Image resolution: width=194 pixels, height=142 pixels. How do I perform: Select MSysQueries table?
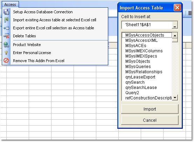pos(147,67)
